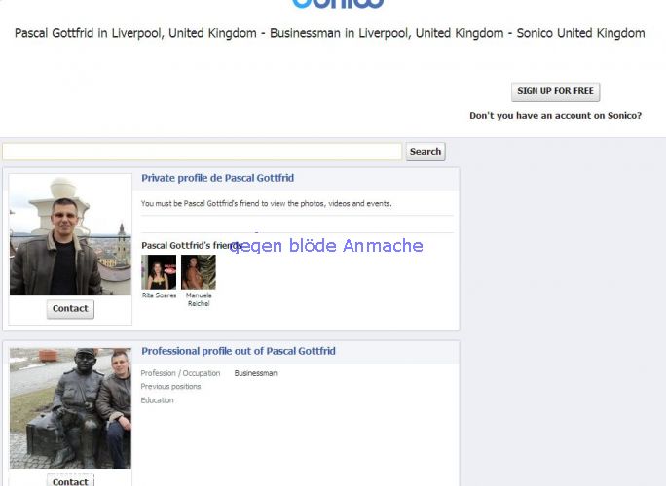The width and height of the screenshot is (666, 486).
Task: Open the 'Professional profile out of Pascal Gottfrid' heading
Action: tap(238, 351)
